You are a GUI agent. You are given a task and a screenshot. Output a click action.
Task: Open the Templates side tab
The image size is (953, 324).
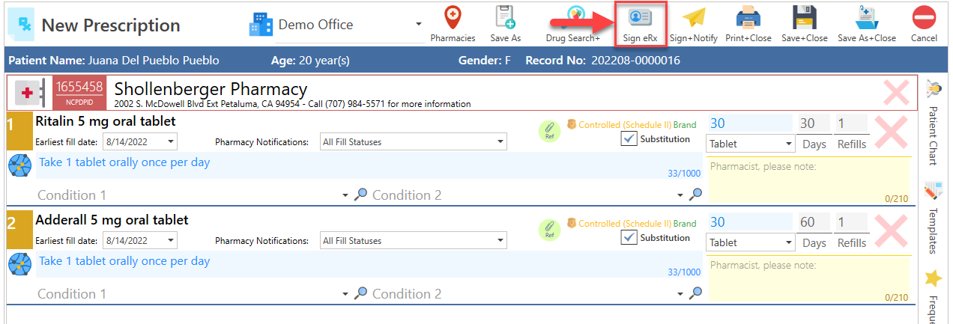point(933,218)
